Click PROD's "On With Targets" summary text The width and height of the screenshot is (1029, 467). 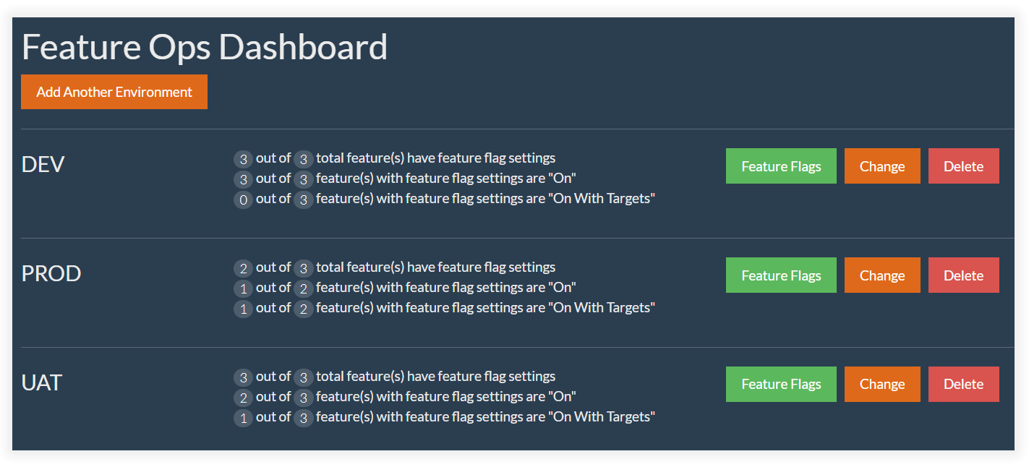tap(485, 308)
